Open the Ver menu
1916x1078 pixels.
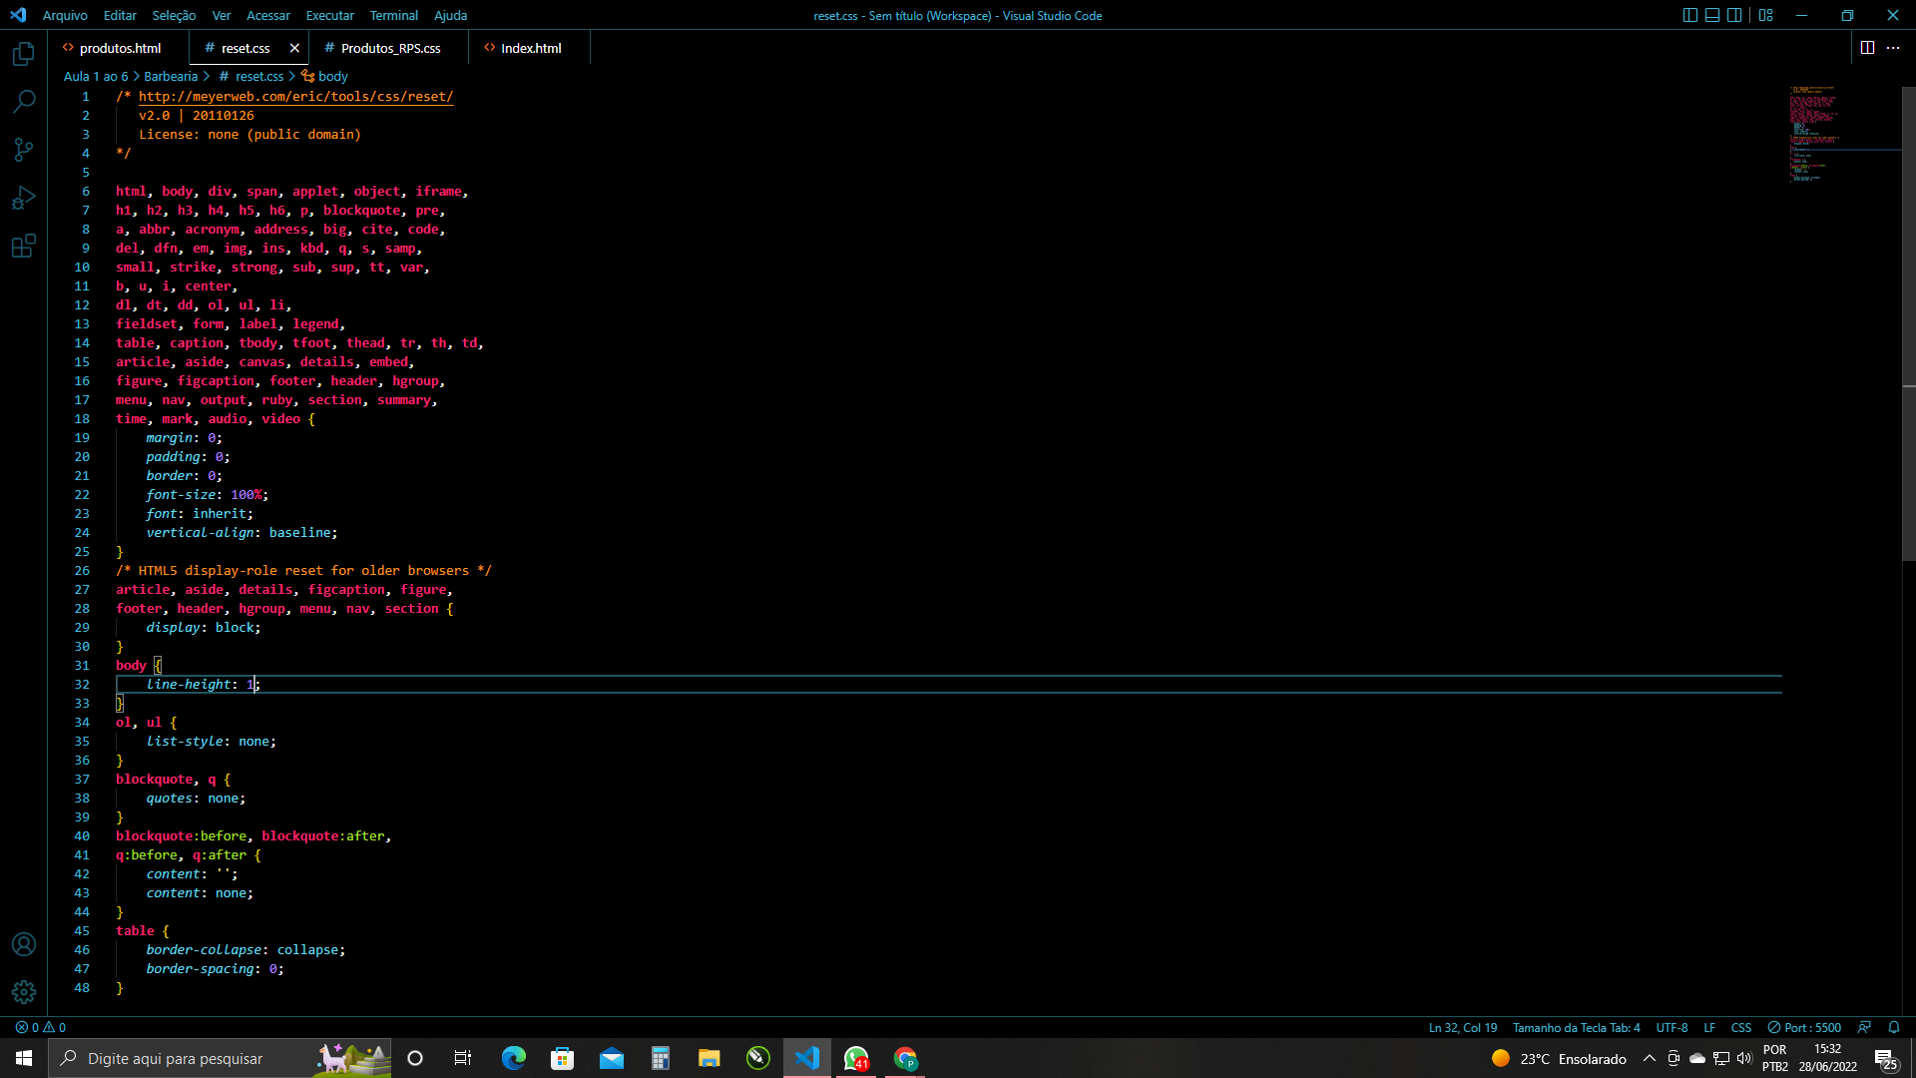[x=222, y=15]
